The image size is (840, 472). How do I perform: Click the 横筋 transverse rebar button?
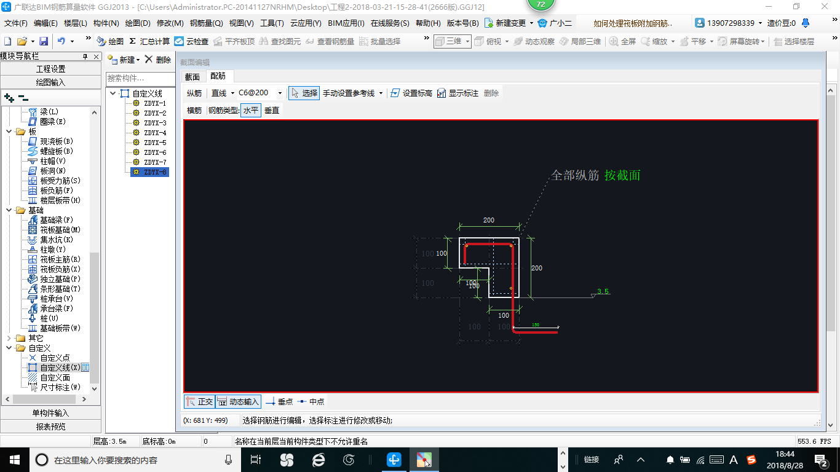[x=194, y=111]
